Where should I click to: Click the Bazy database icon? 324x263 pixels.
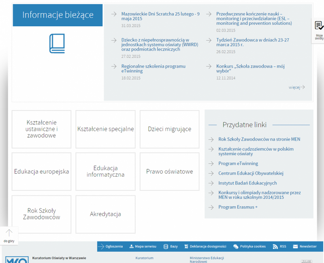[165, 246]
